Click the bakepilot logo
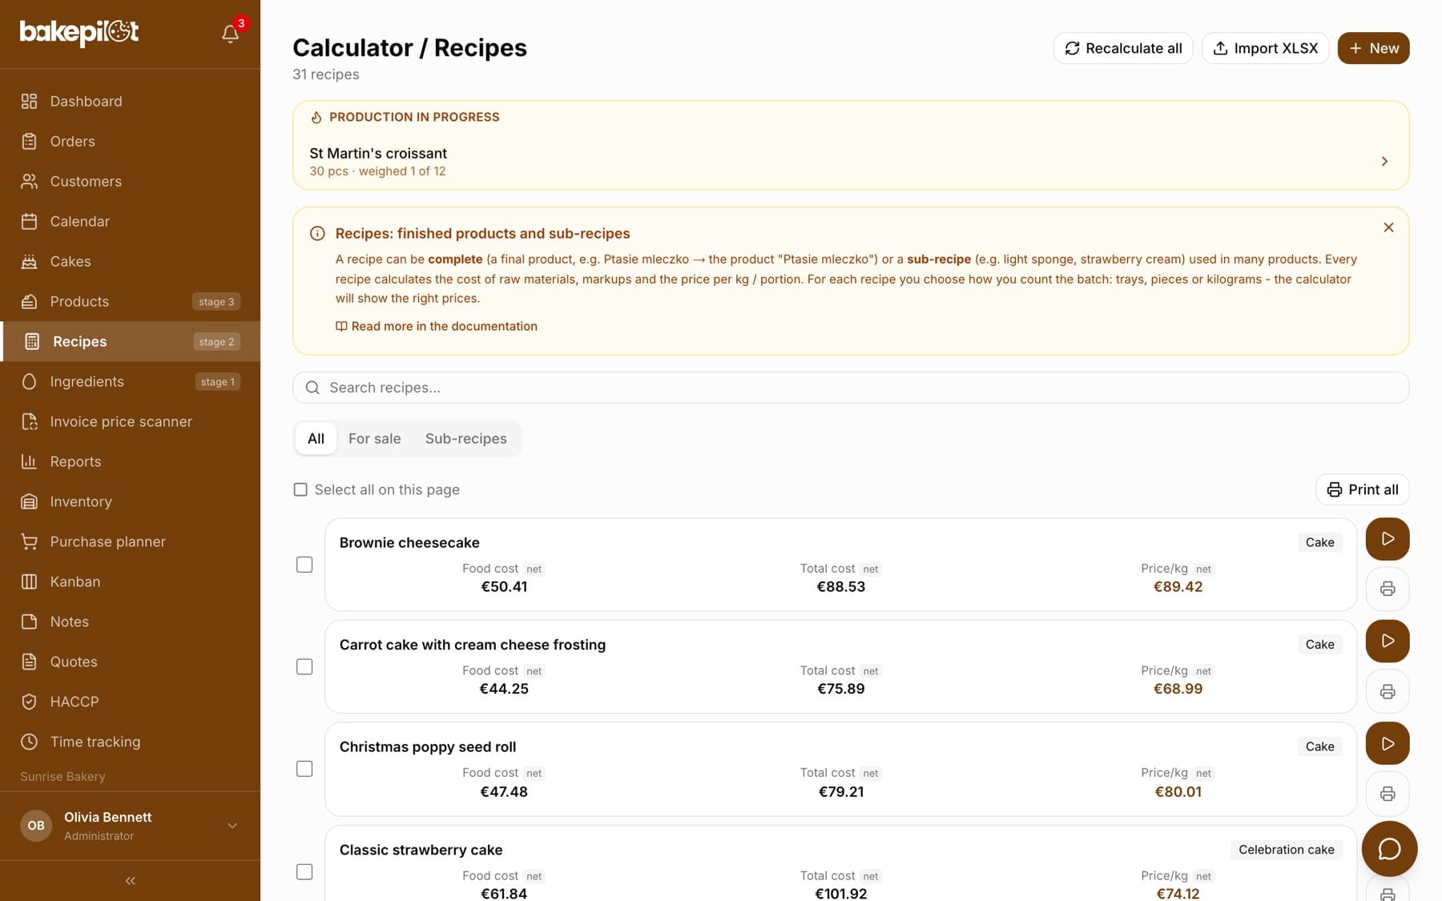 tap(79, 32)
